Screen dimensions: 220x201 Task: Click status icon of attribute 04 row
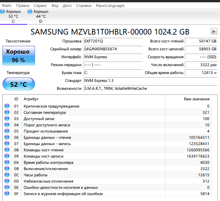pos(7,125)
